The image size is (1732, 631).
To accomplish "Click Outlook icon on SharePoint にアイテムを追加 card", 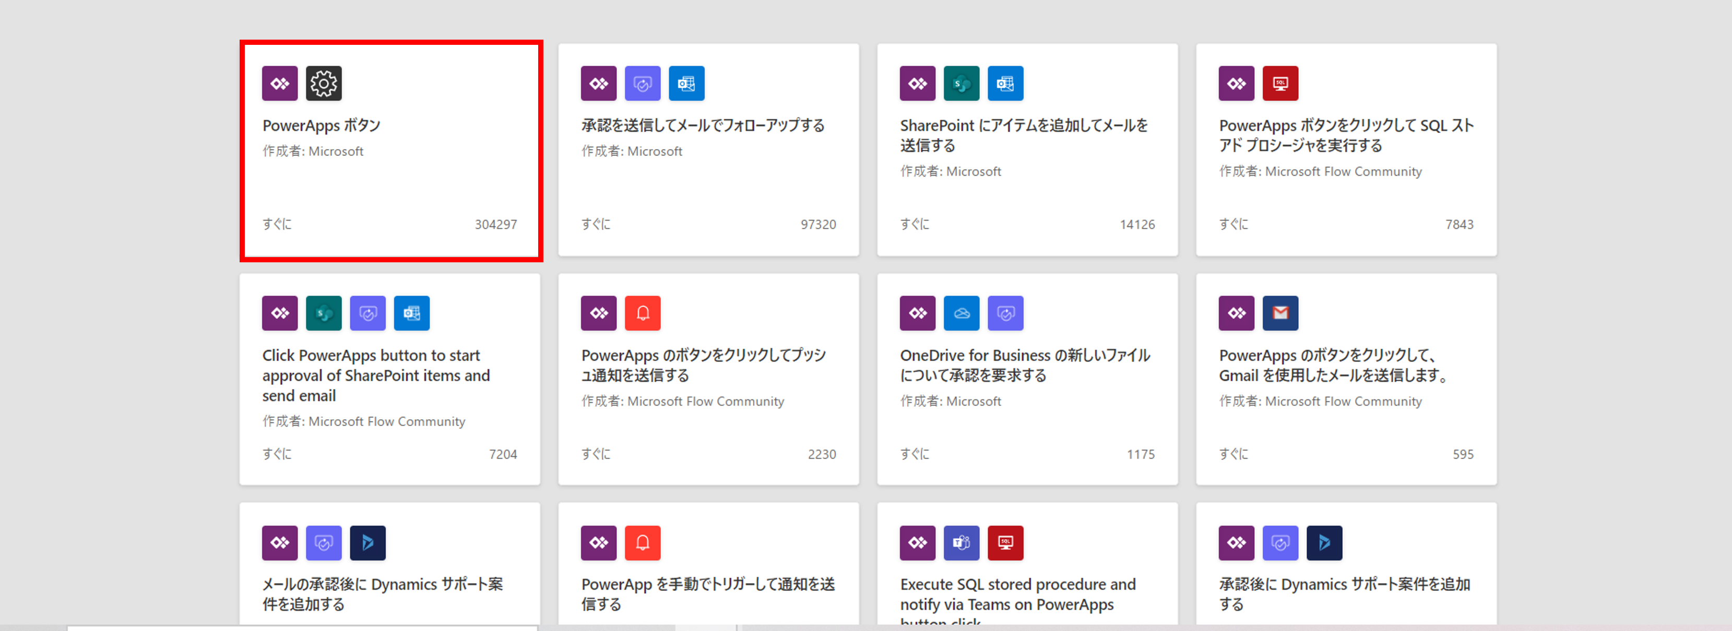I will pyautogui.click(x=1005, y=83).
